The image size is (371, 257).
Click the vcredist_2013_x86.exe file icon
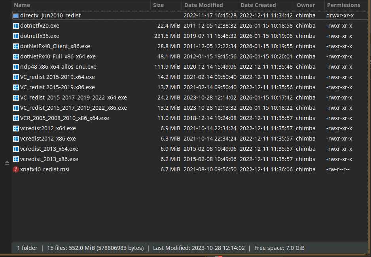(x=16, y=159)
